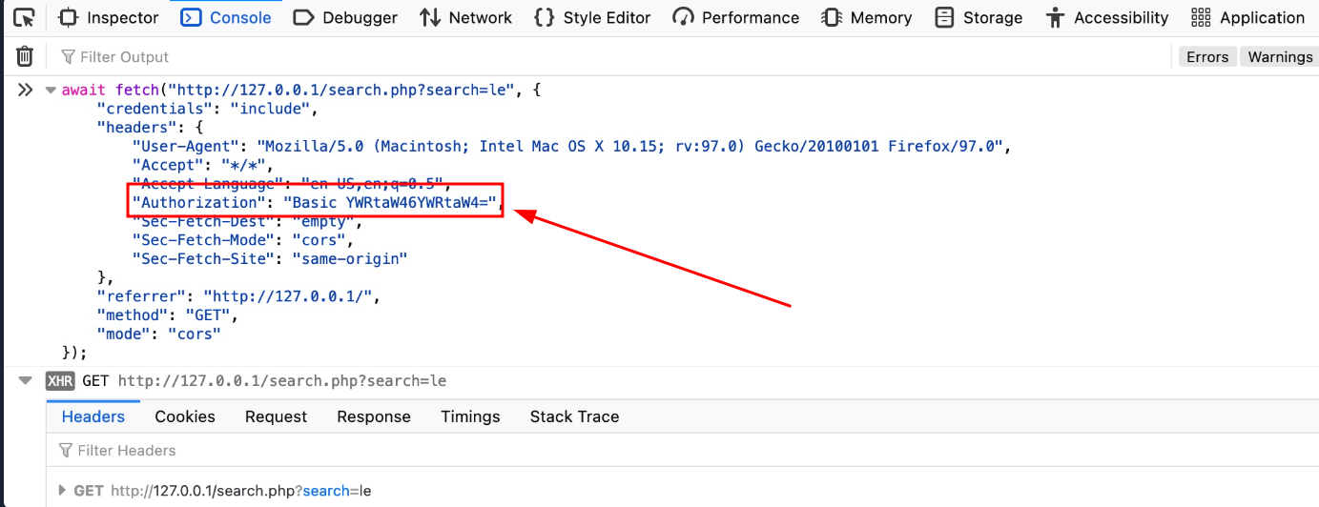The height and width of the screenshot is (507, 1319).
Task: Switch to the Debugger panel
Action: (345, 17)
